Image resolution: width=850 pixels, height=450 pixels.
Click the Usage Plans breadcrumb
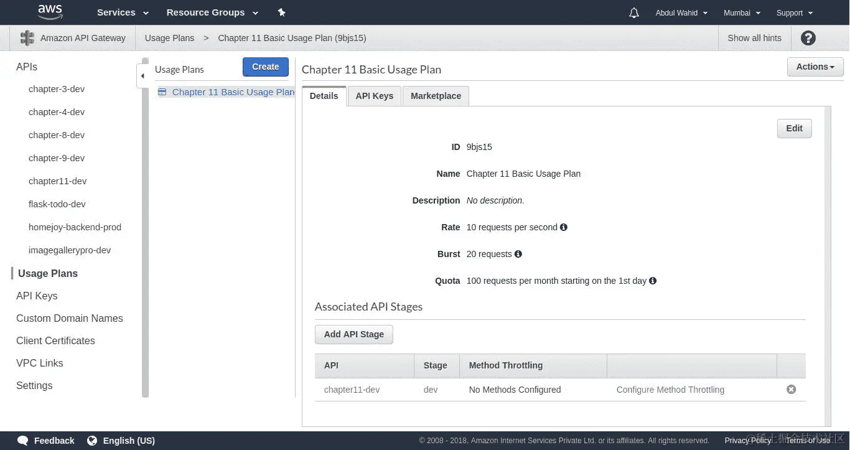pyautogui.click(x=169, y=38)
